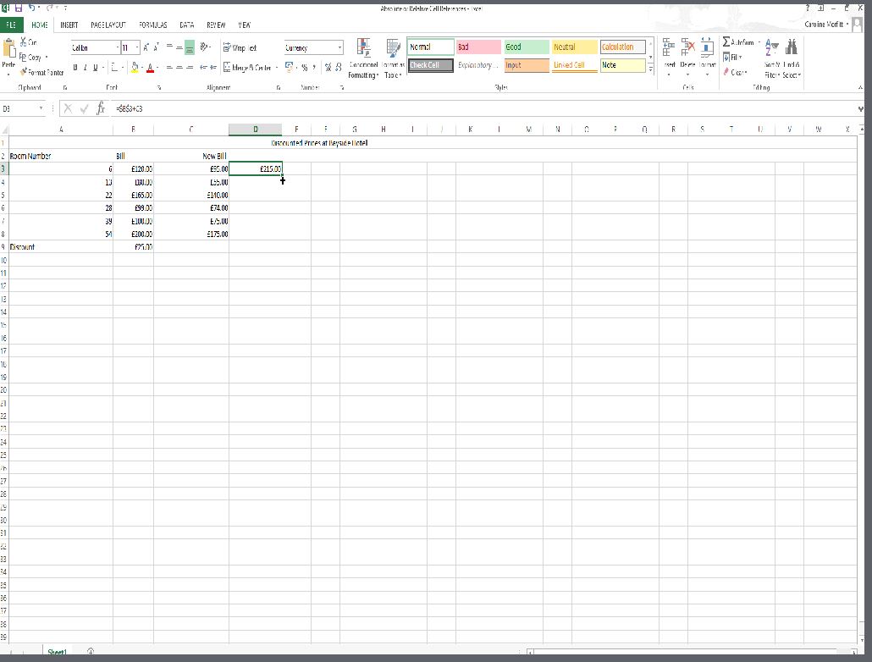
Task: Click the Increase Indent icon
Action: (x=213, y=68)
